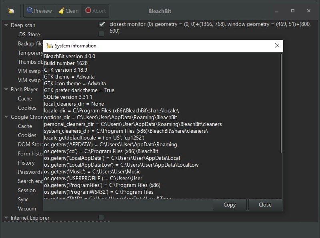Click the Preview magnifier toolbar button
Screen dimensions: 320x238
click(39, 11)
